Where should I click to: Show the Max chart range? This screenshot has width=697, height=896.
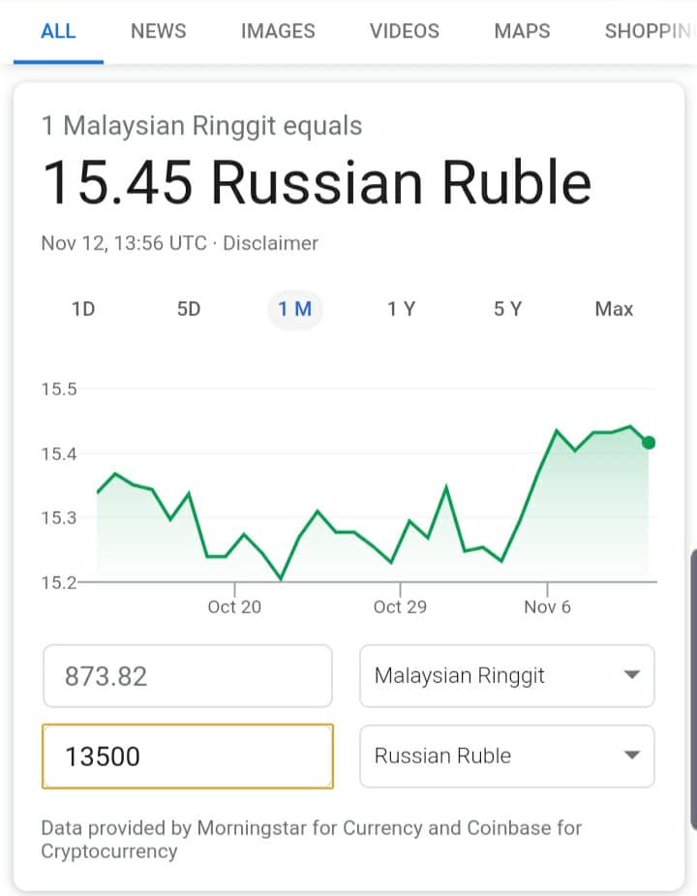click(x=614, y=309)
